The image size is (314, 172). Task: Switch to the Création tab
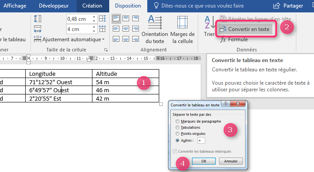(x=92, y=6)
